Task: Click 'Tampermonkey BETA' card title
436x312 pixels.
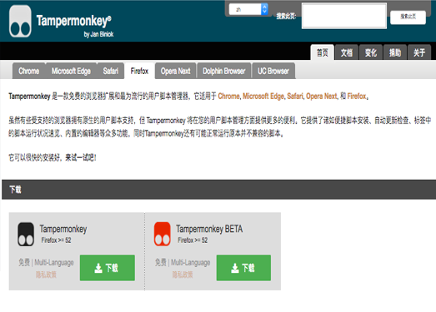Action: pyautogui.click(x=209, y=229)
